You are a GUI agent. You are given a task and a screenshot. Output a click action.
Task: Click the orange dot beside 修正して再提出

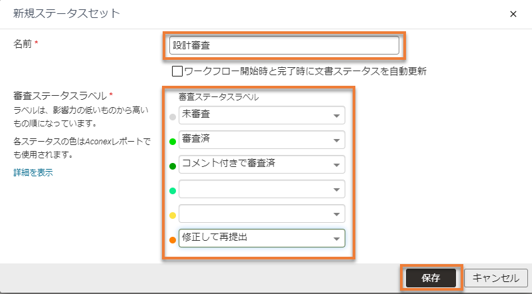pyautogui.click(x=173, y=240)
